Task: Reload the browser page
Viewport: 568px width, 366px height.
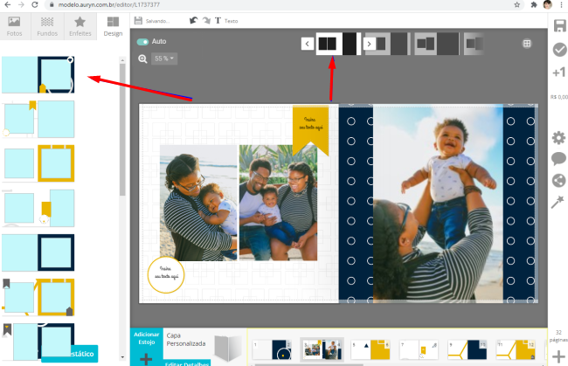Action: point(35,4)
